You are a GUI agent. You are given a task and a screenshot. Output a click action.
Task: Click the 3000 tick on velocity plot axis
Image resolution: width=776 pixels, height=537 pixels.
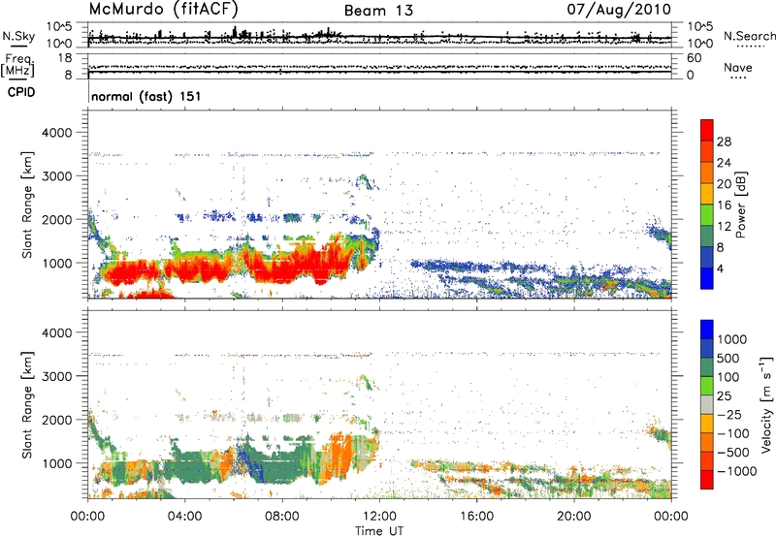point(56,376)
